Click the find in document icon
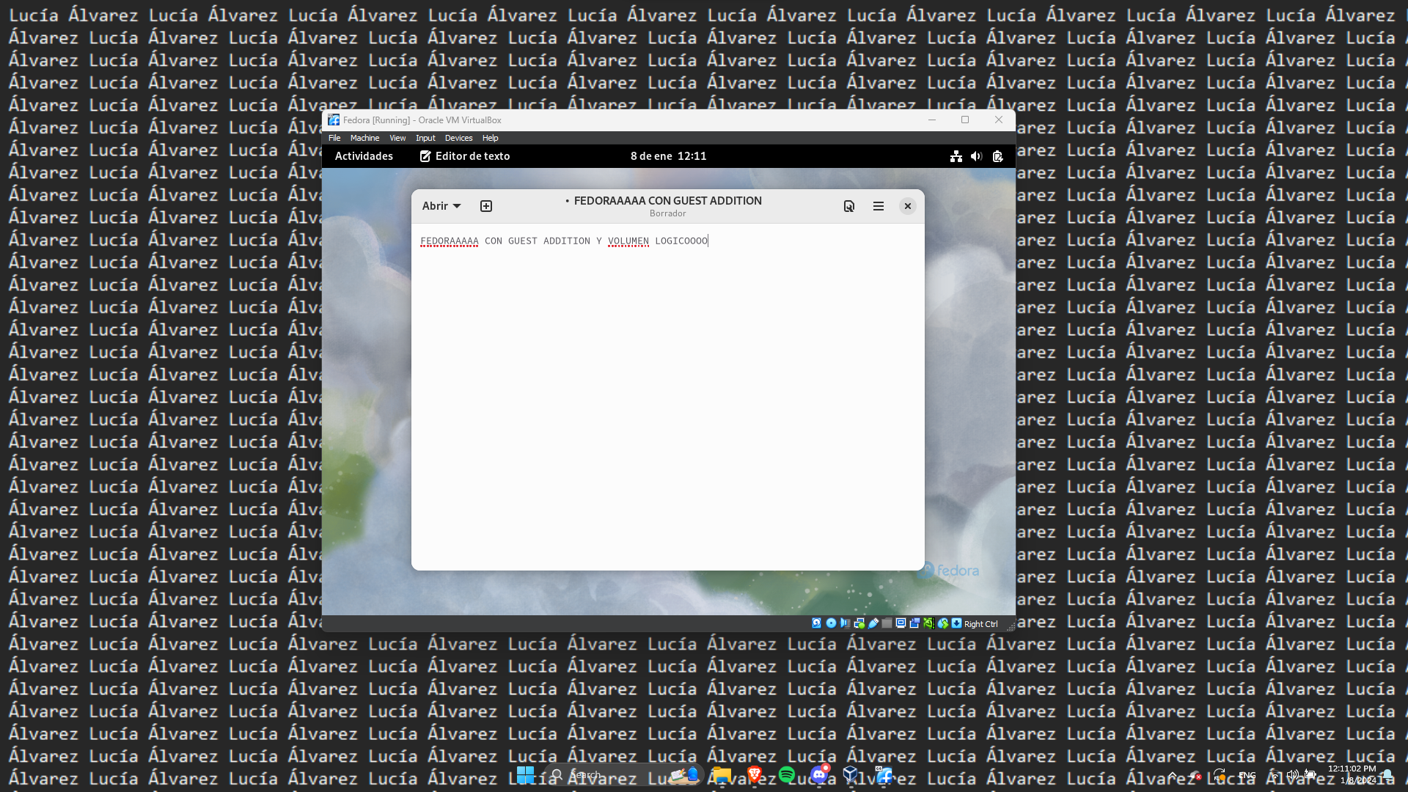The height and width of the screenshot is (792, 1408). point(849,206)
